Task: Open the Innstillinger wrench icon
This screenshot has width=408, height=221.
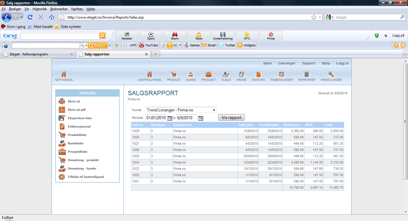Action: (331, 74)
